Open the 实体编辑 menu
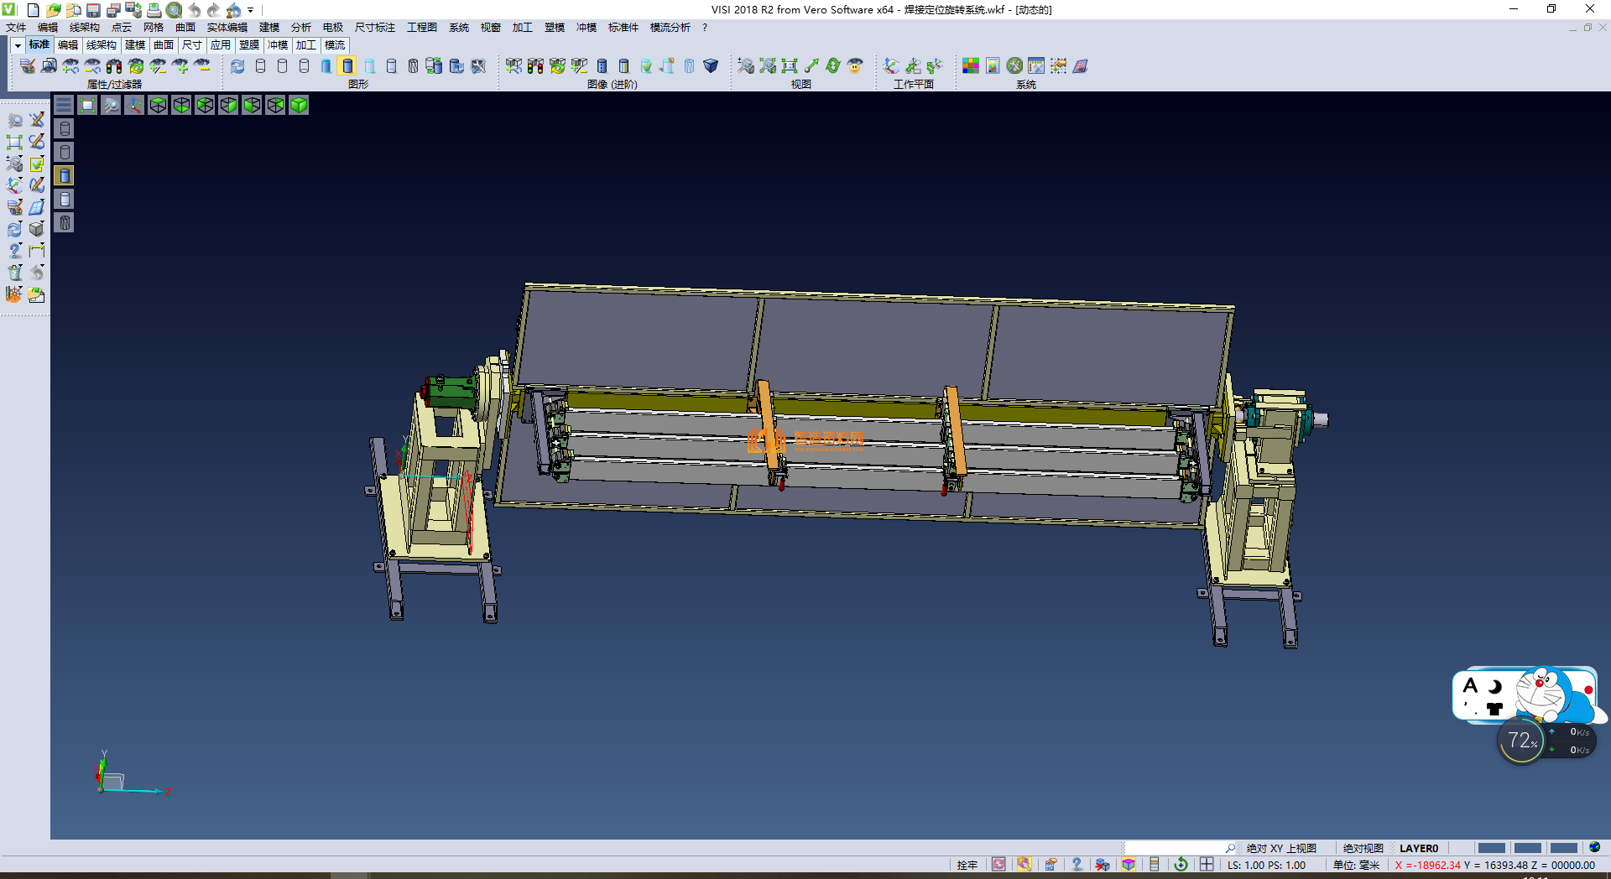The image size is (1611, 879). pyautogui.click(x=227, y=28)
